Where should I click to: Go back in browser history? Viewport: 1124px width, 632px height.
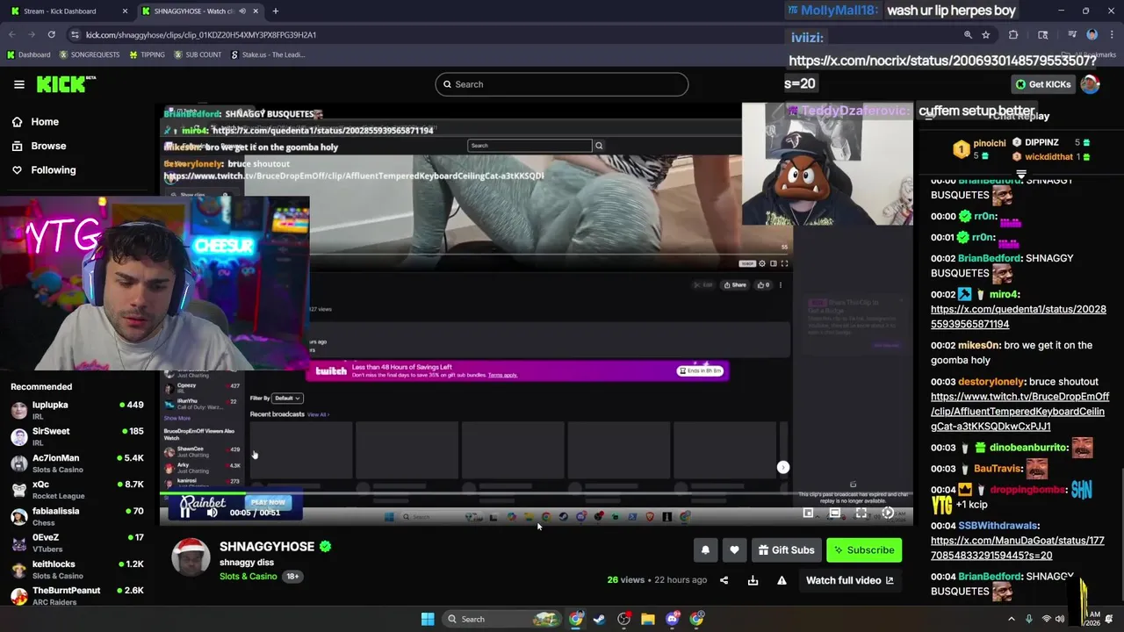point(11,35)
